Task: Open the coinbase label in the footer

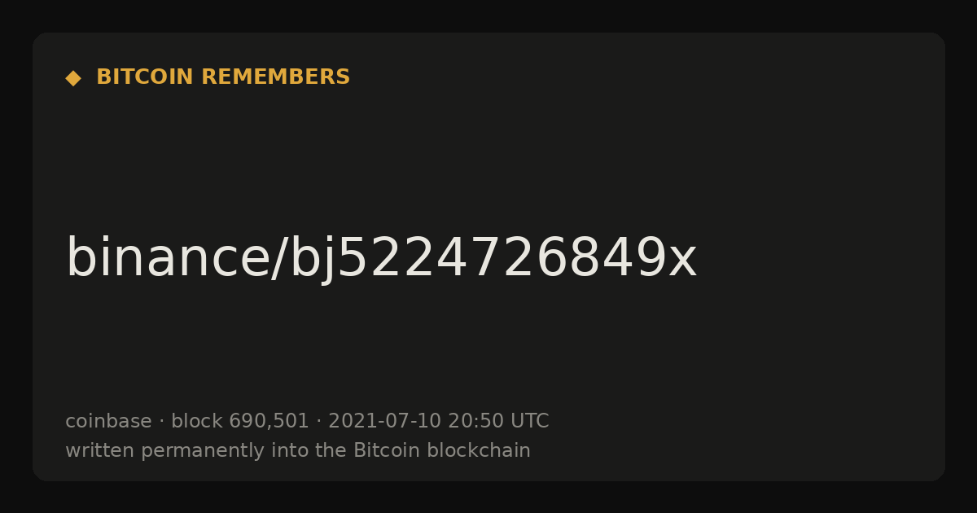Action: click(x=108, y=421)
